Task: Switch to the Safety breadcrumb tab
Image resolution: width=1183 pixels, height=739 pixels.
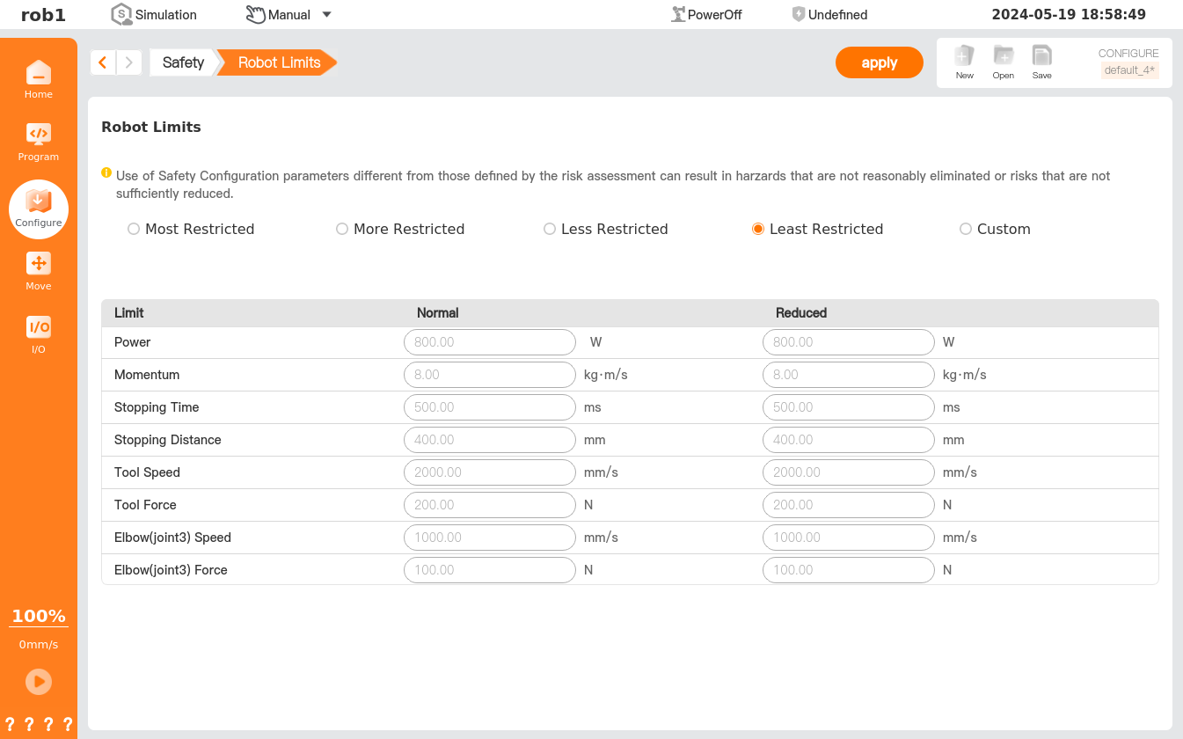Action: 183,62
